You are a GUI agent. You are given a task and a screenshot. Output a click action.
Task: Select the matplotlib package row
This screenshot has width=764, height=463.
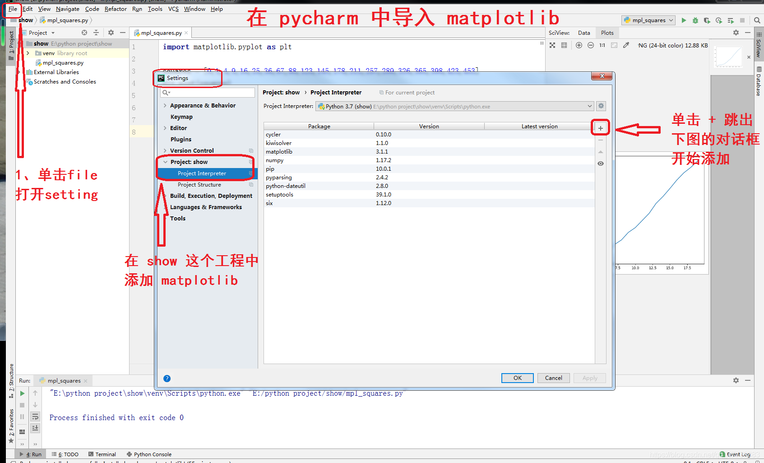(429, 152)
